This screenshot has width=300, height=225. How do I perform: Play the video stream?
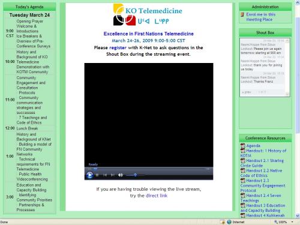coord(89,175)
